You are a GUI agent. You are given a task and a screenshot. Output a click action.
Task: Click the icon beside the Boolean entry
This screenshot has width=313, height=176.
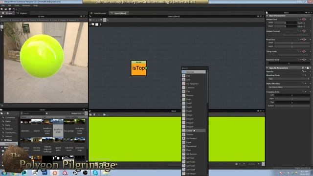(184, 95)
